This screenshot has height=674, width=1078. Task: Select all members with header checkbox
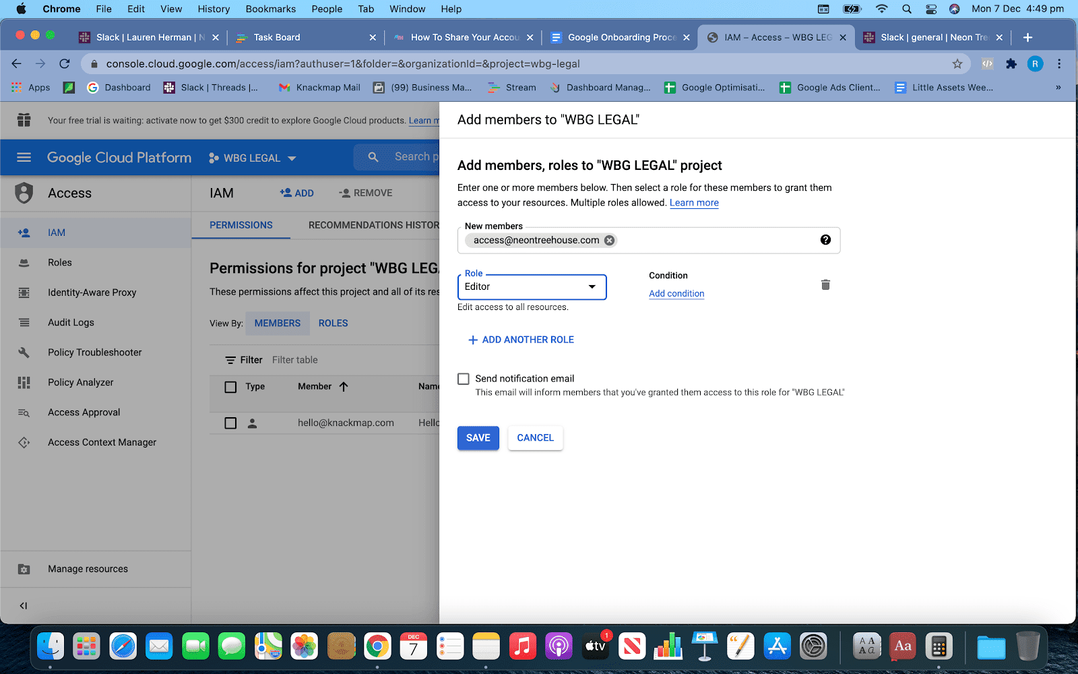click(x=230, y=387)
